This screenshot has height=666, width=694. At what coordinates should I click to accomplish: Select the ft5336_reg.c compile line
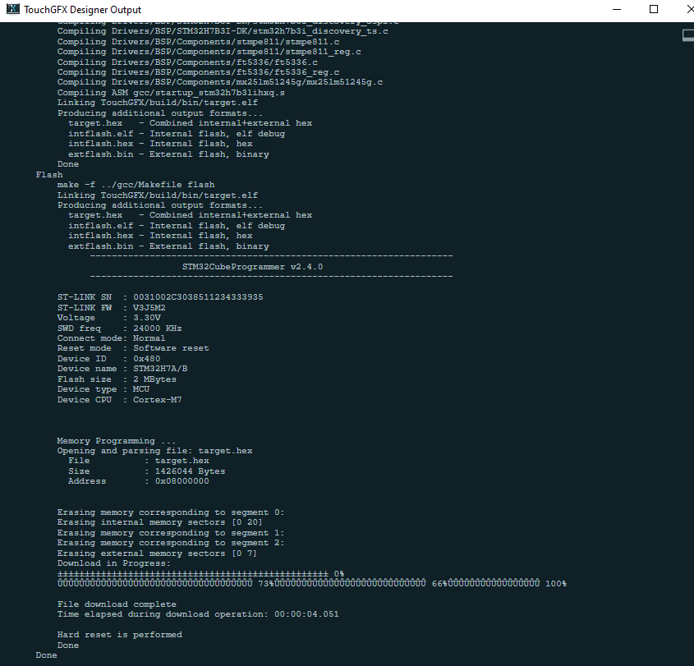click(198, 72)
